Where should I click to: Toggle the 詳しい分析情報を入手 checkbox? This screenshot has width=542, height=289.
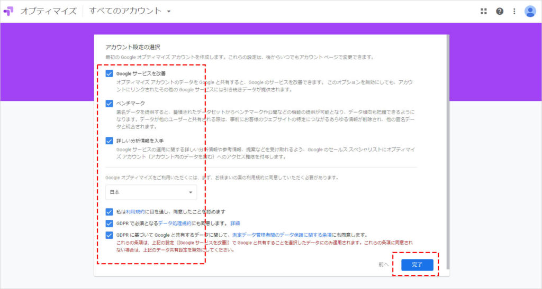(110, 141)
